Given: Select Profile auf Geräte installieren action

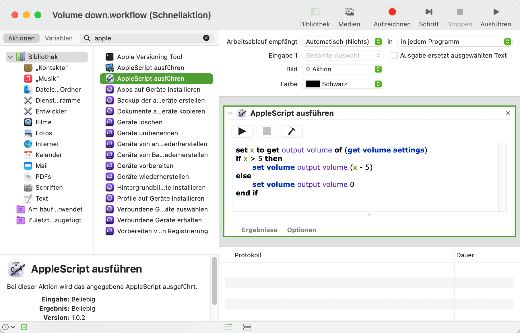Looking at the screenshot, I should [x=156, y=199].
